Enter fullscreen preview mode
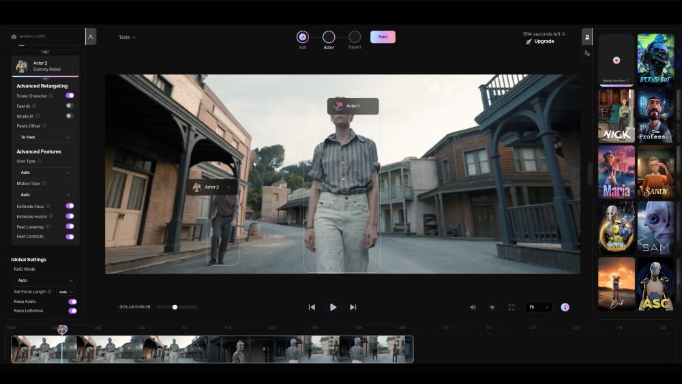682x384 pixels. coord(511,308)
